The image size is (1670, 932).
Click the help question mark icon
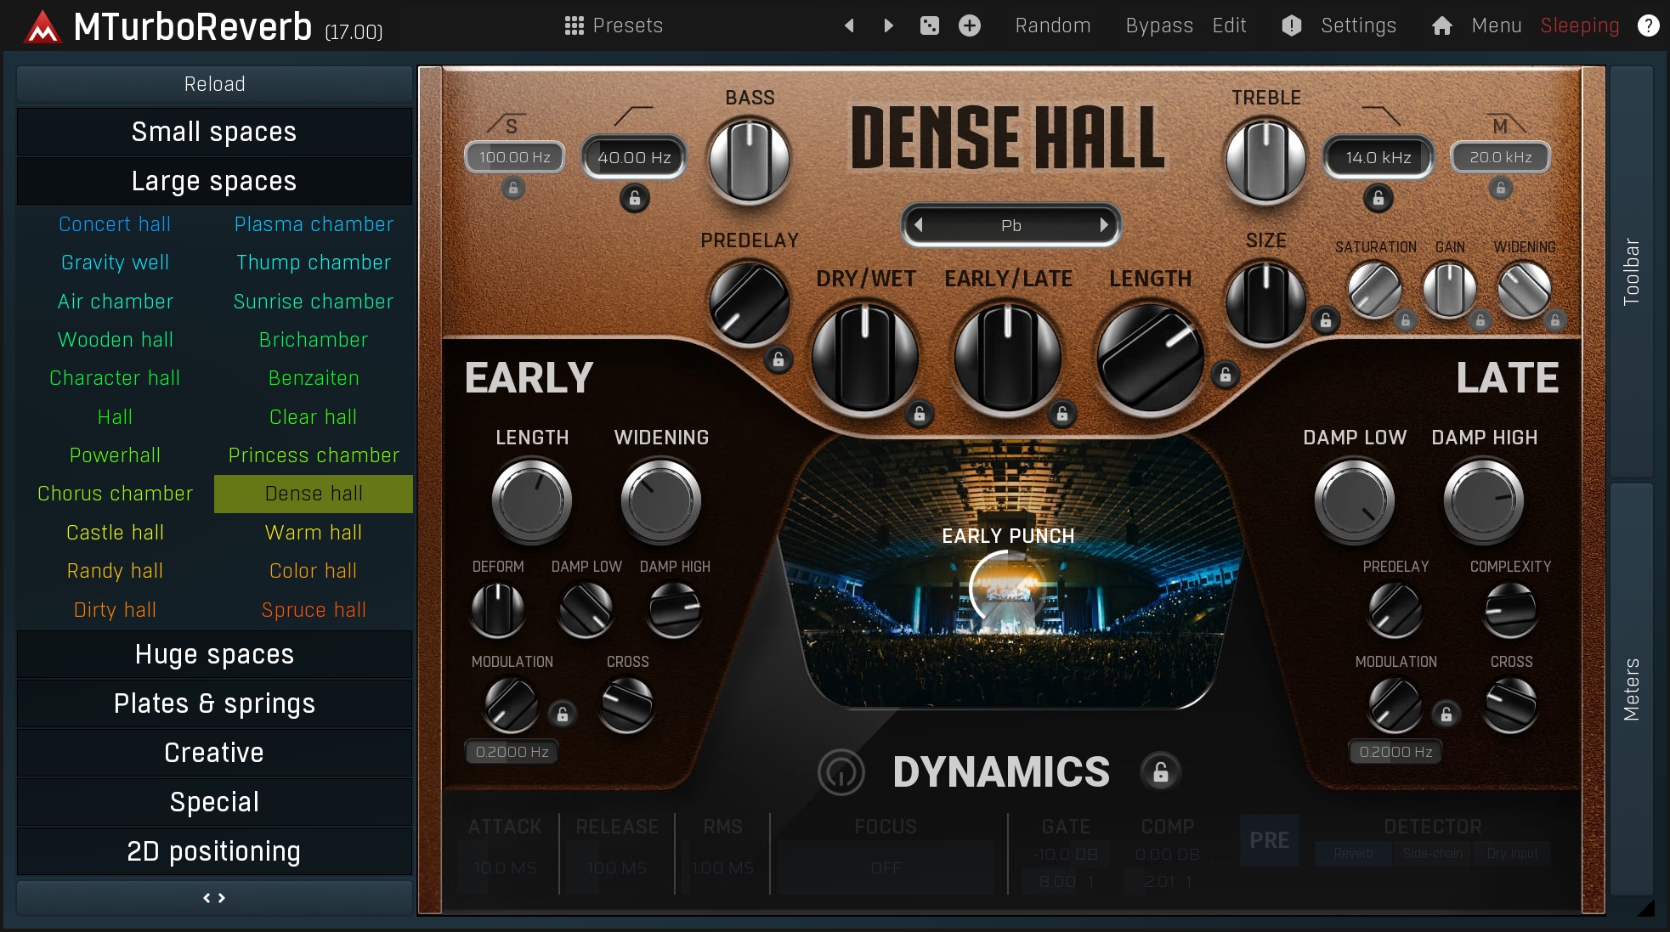[1648, 25]
